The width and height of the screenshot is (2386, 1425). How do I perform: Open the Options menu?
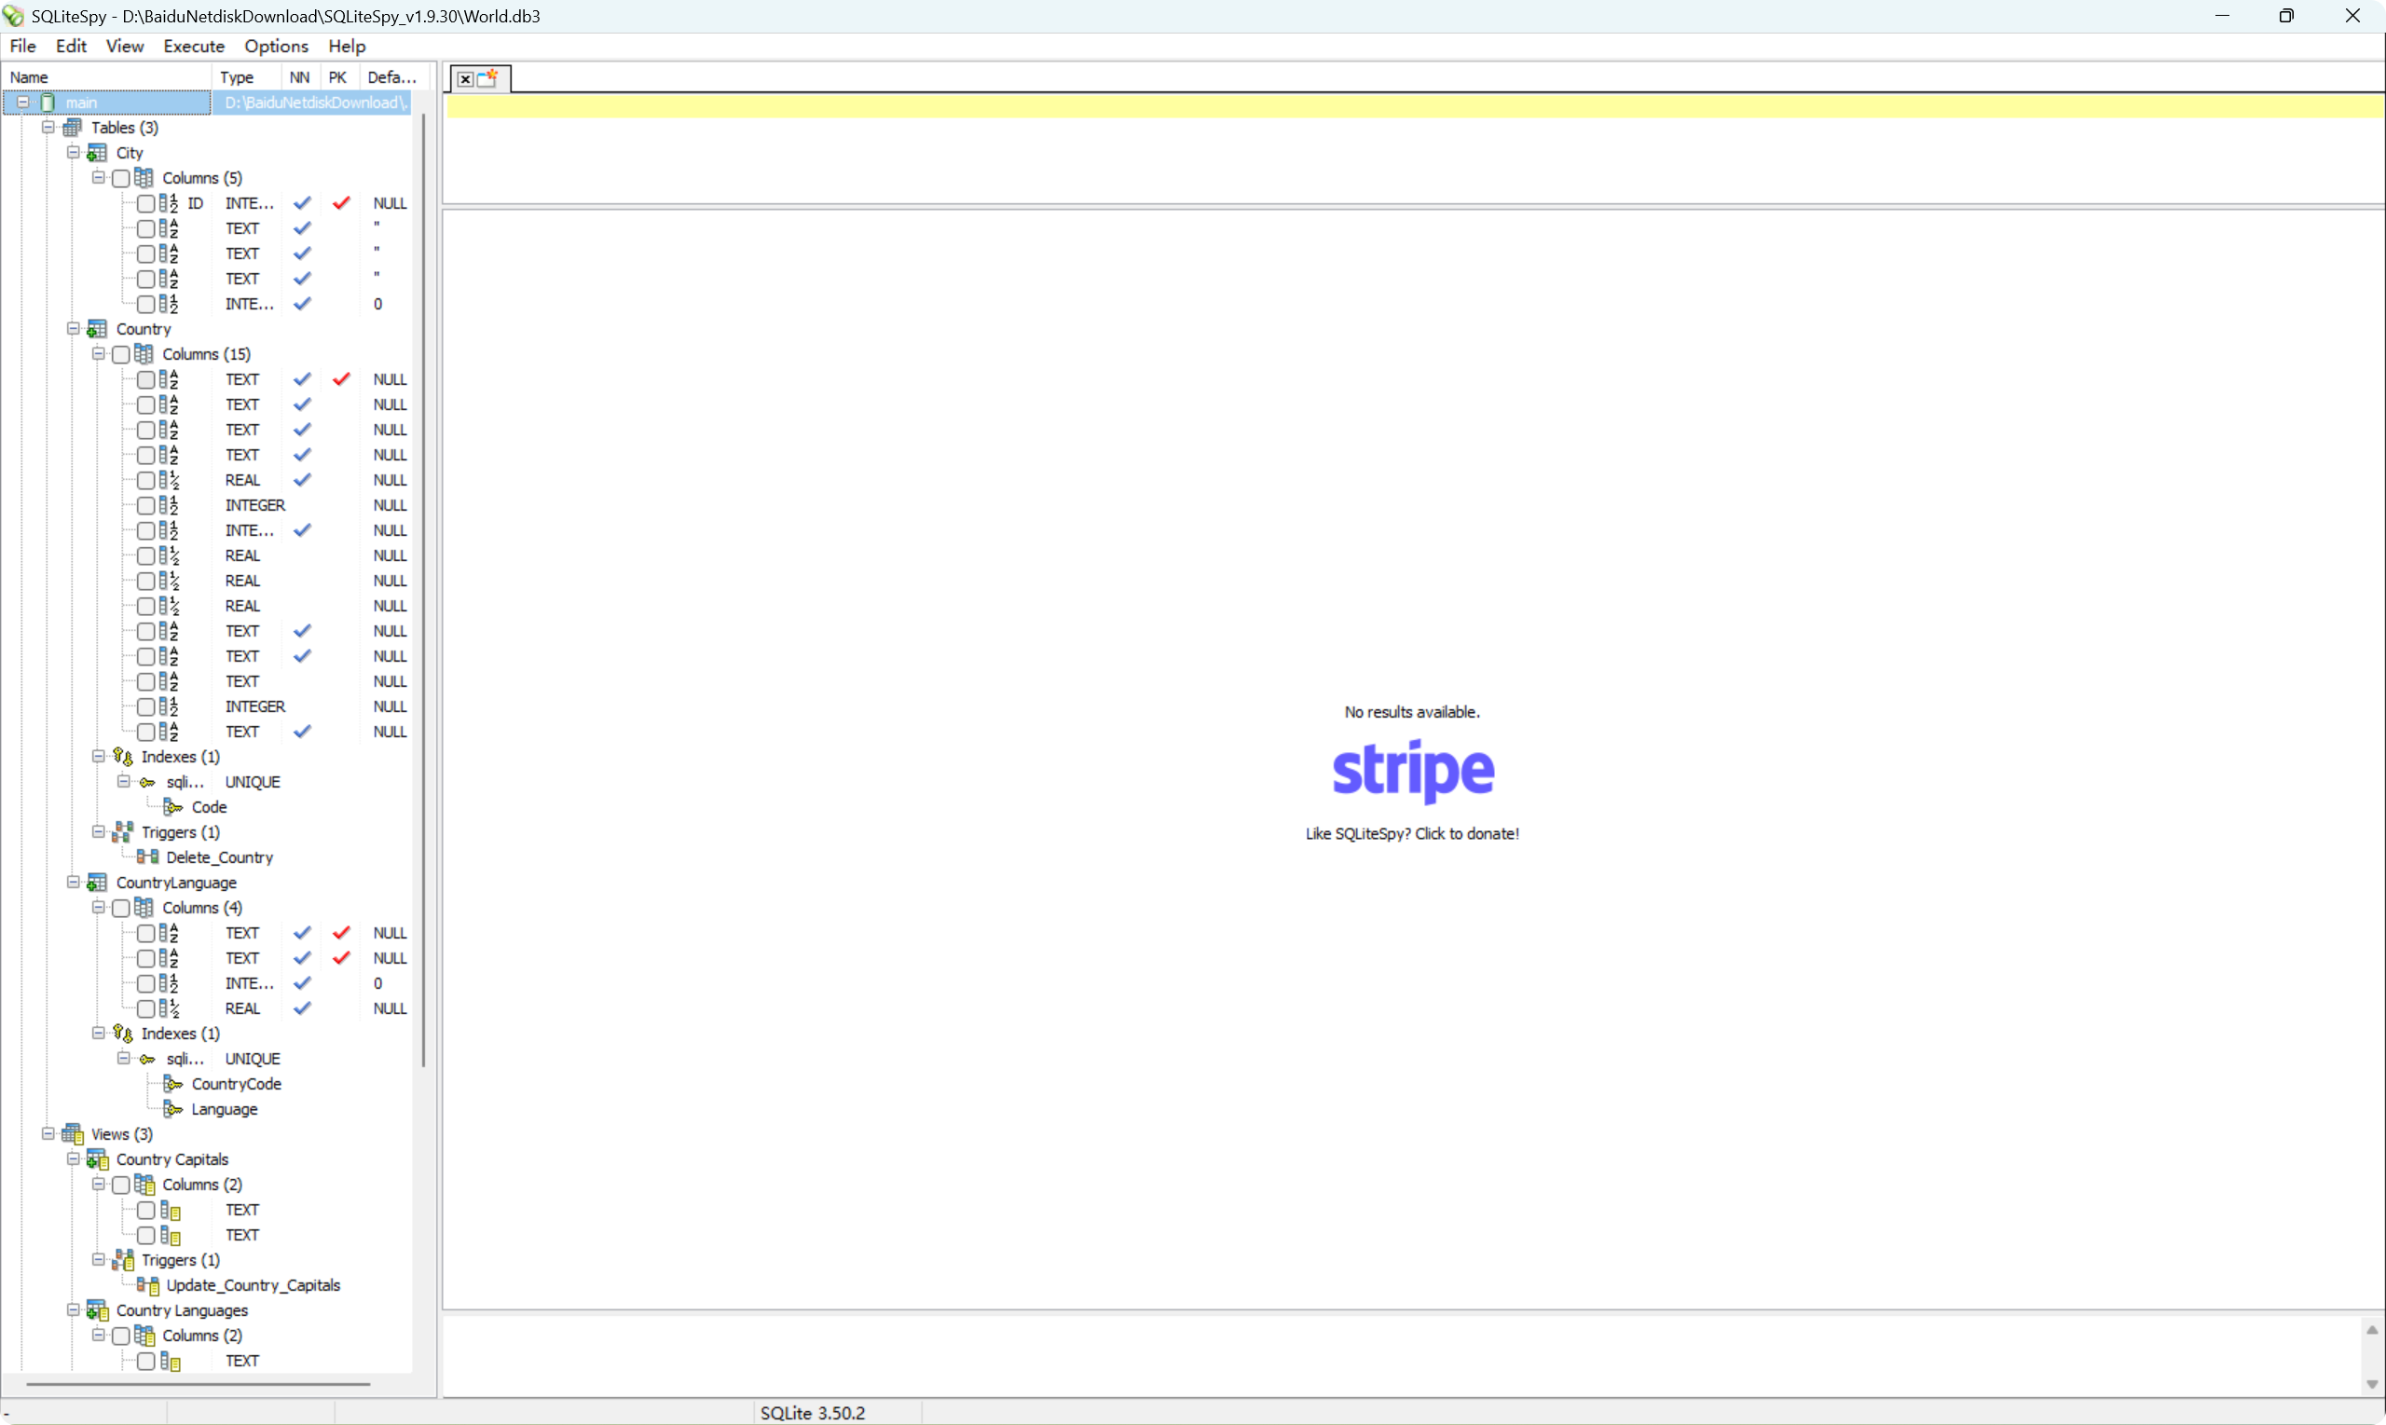point(276,46)
